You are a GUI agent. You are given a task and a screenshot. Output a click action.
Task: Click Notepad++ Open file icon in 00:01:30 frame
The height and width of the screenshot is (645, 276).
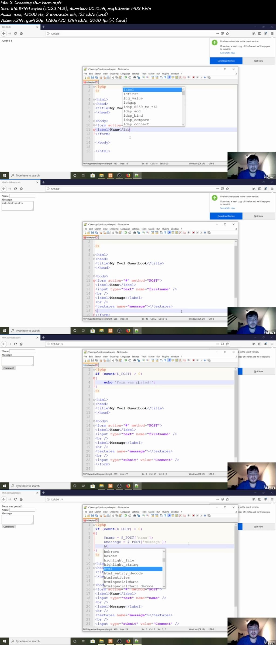point(88,77)
